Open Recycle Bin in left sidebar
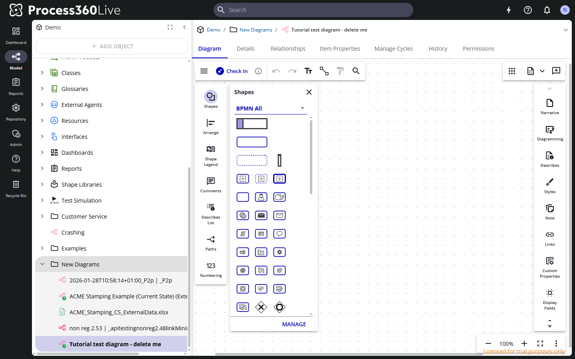Screen dimensions: 575x359 [16, 188]
